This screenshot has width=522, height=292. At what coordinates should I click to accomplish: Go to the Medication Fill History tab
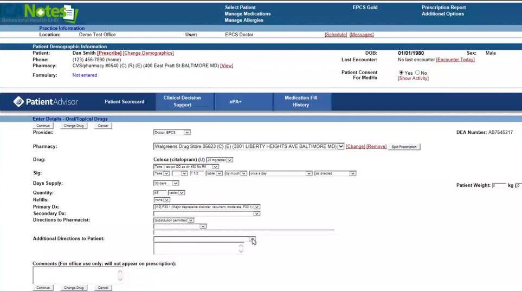(301, 101)
